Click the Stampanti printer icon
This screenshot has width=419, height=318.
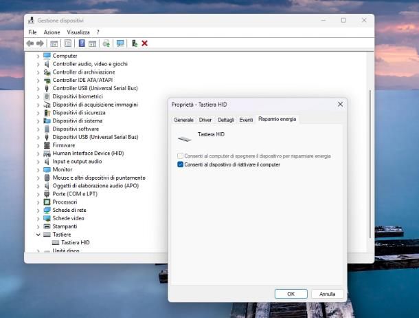[47, 226]
